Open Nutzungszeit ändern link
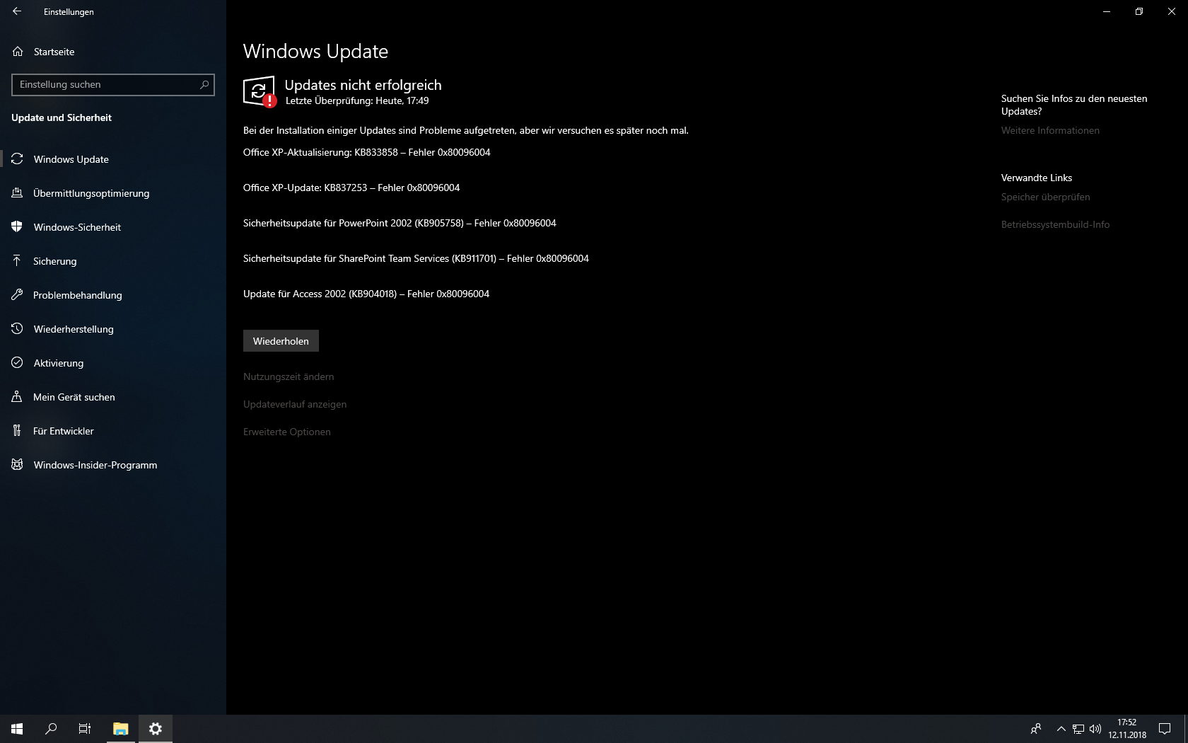Image resolution: width=1188 pixels, height=743 pixels. click(289, 376)
